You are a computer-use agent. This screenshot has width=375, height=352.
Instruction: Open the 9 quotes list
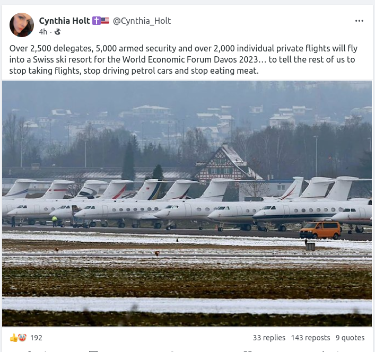click(350, 338)
